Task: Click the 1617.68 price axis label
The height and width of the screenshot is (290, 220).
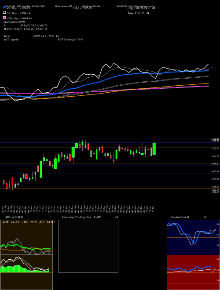Action: click(216, 172)
